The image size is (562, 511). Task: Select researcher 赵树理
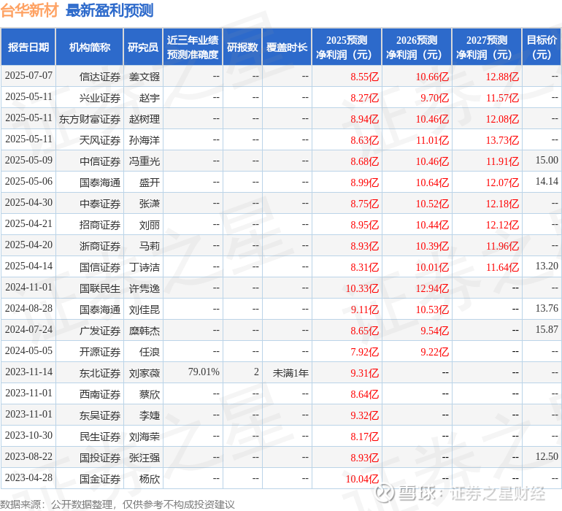tap(144, 119)
